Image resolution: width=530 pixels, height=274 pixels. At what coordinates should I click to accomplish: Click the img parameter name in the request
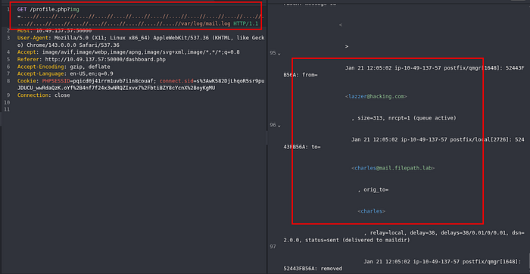coord(75,9)
